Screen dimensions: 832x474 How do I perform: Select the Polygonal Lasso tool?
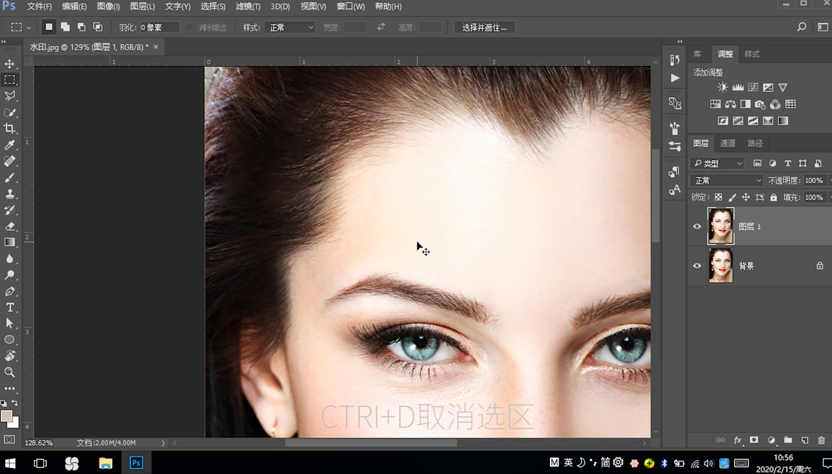pos(9,96)
